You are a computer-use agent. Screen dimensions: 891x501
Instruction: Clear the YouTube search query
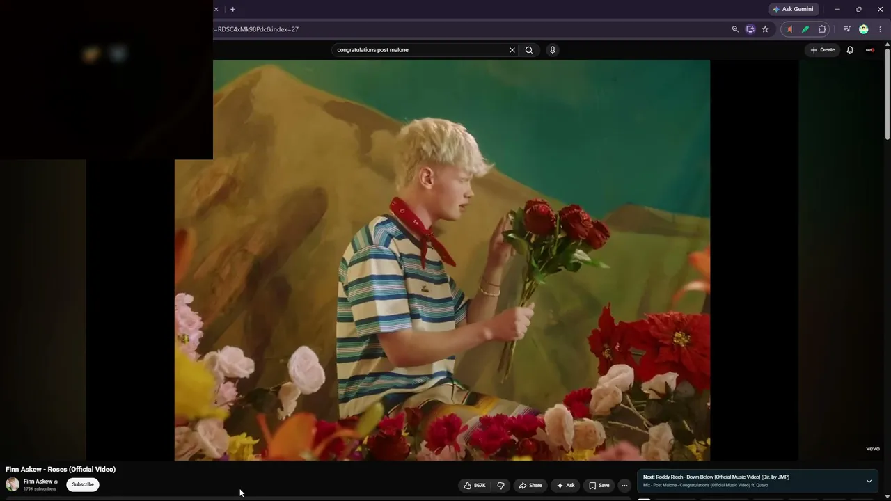coord(512,50)
